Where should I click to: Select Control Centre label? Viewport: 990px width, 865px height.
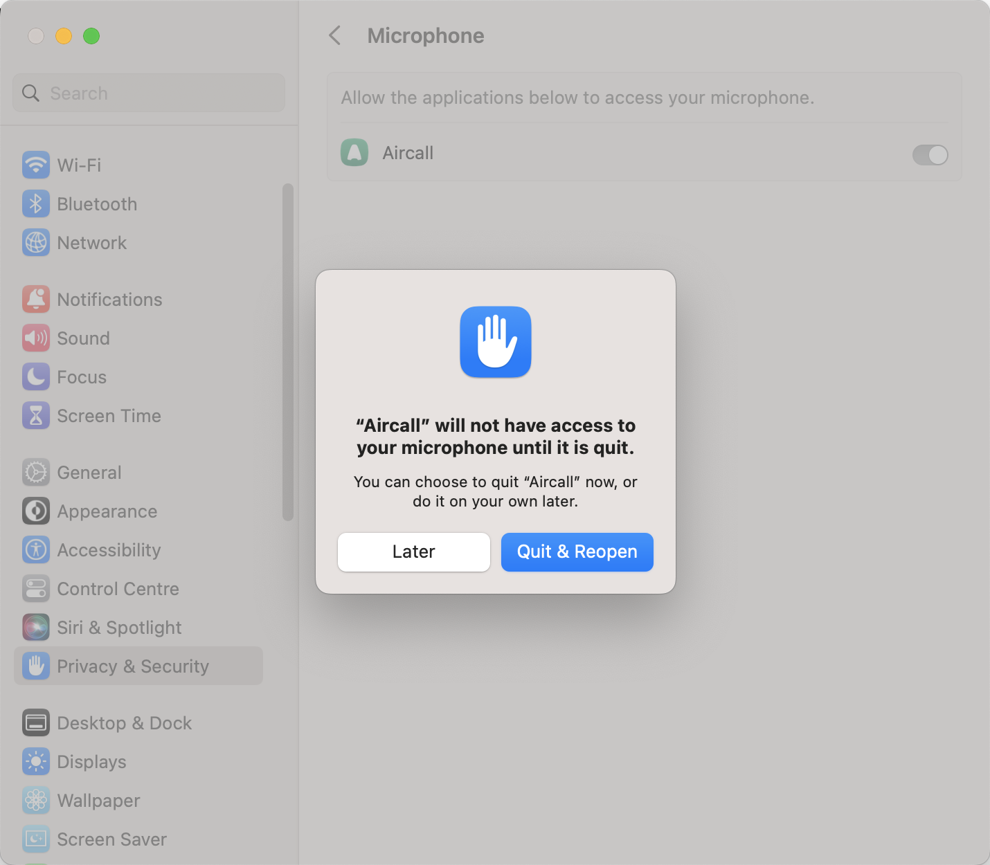[118, 589]
